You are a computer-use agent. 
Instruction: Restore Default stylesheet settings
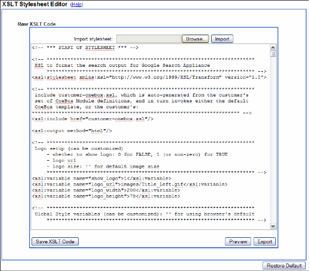(x=284, y=266)
